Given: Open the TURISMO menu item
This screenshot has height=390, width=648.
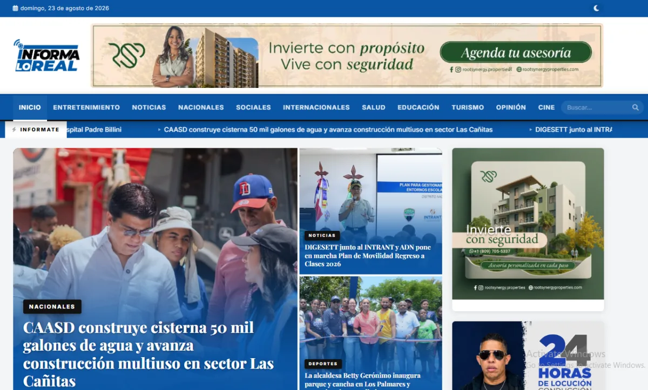Looking at the screenshot, I should [x=468, y=107].
